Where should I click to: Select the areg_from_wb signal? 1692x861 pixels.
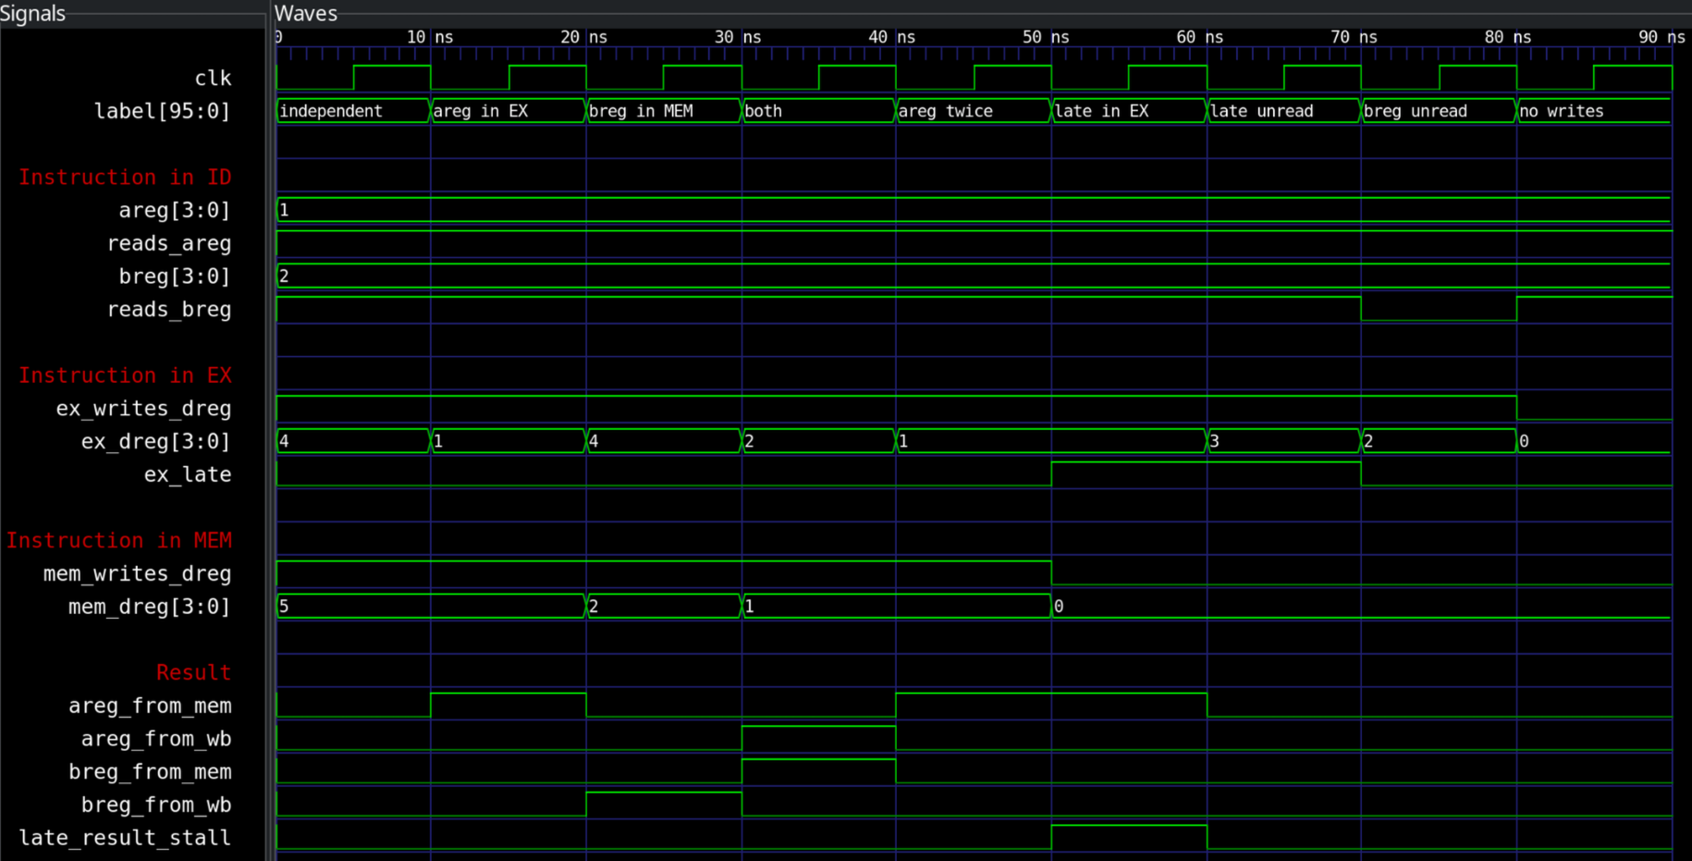155,738
